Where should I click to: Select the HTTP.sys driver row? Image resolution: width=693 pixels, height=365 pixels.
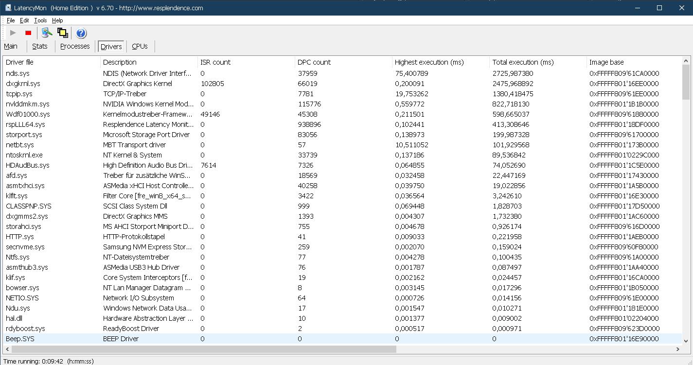(x=342, y=237)
